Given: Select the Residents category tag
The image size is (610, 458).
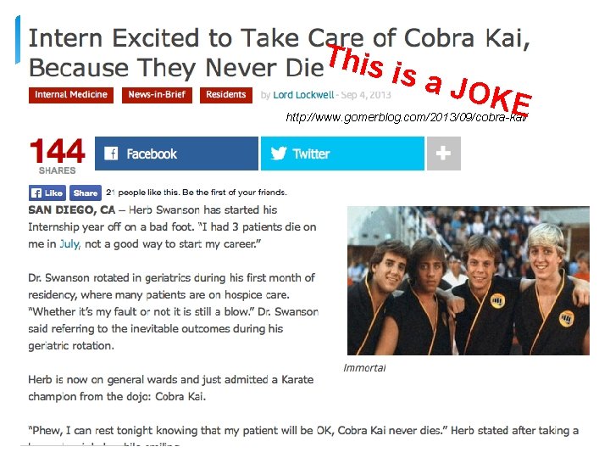Looking at the screenshot, I should pos(226,95).
